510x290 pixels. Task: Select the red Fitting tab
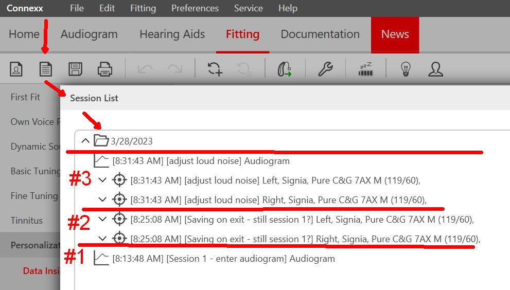[242, 34]
